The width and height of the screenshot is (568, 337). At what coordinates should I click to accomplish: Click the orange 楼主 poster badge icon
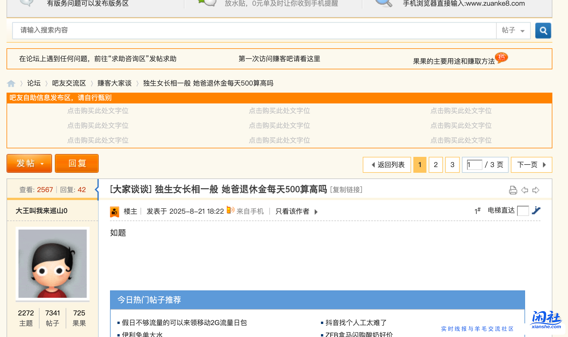pyautogui.click(x=115, y=211)
